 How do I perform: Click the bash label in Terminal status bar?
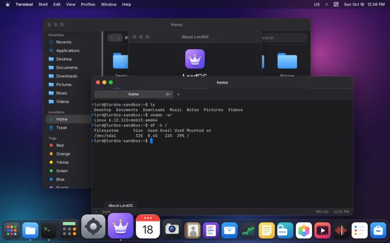pyautogui.click(x=107, y=212)
